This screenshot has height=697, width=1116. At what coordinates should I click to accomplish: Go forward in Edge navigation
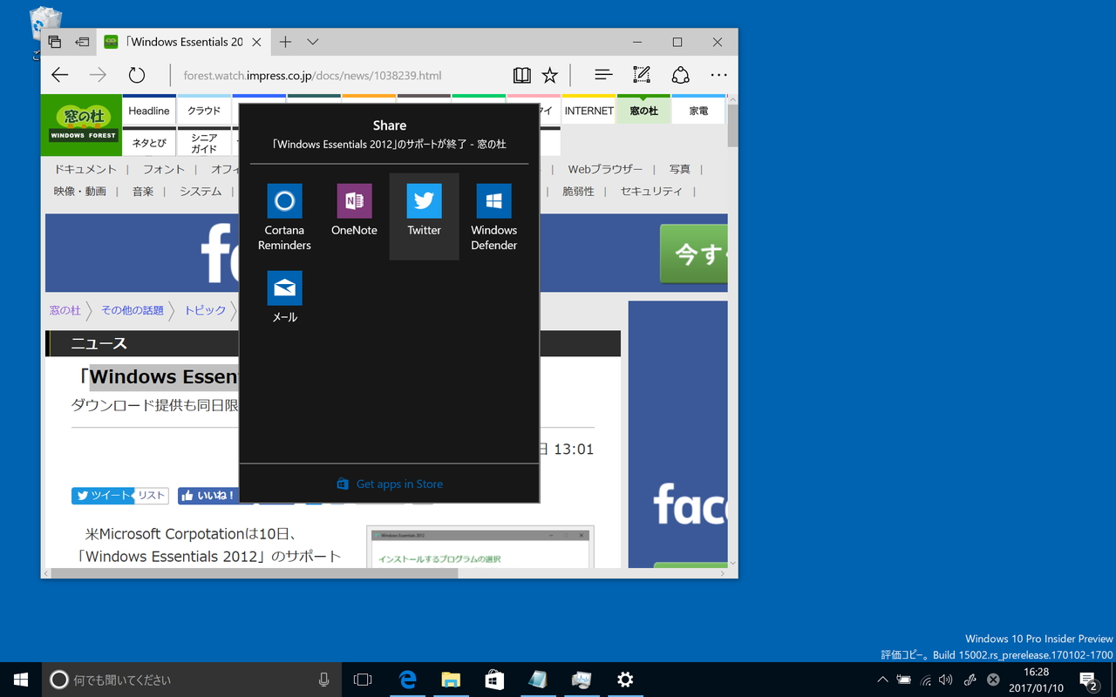click(98, 75)
